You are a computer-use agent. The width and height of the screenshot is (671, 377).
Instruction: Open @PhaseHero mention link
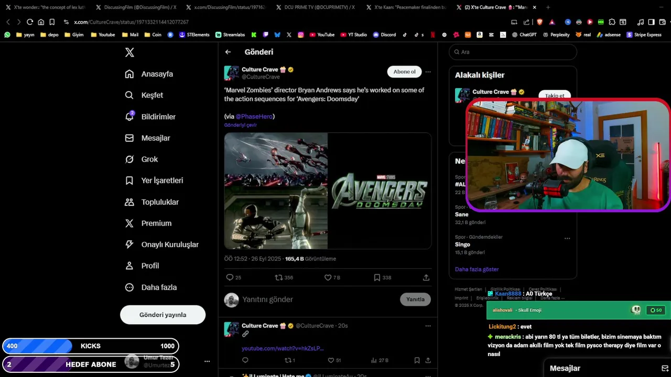coord(254,116)
